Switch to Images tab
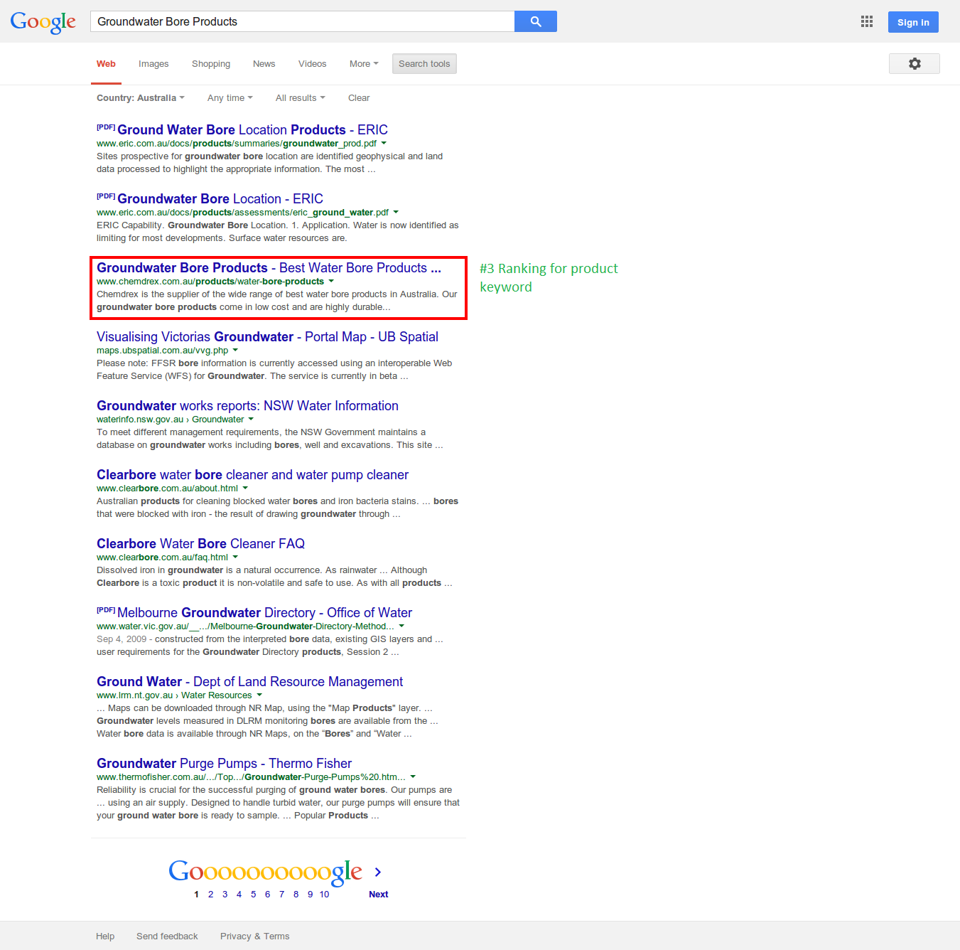Viewport: 960px width, 950px height. click(x=153, y=63)
